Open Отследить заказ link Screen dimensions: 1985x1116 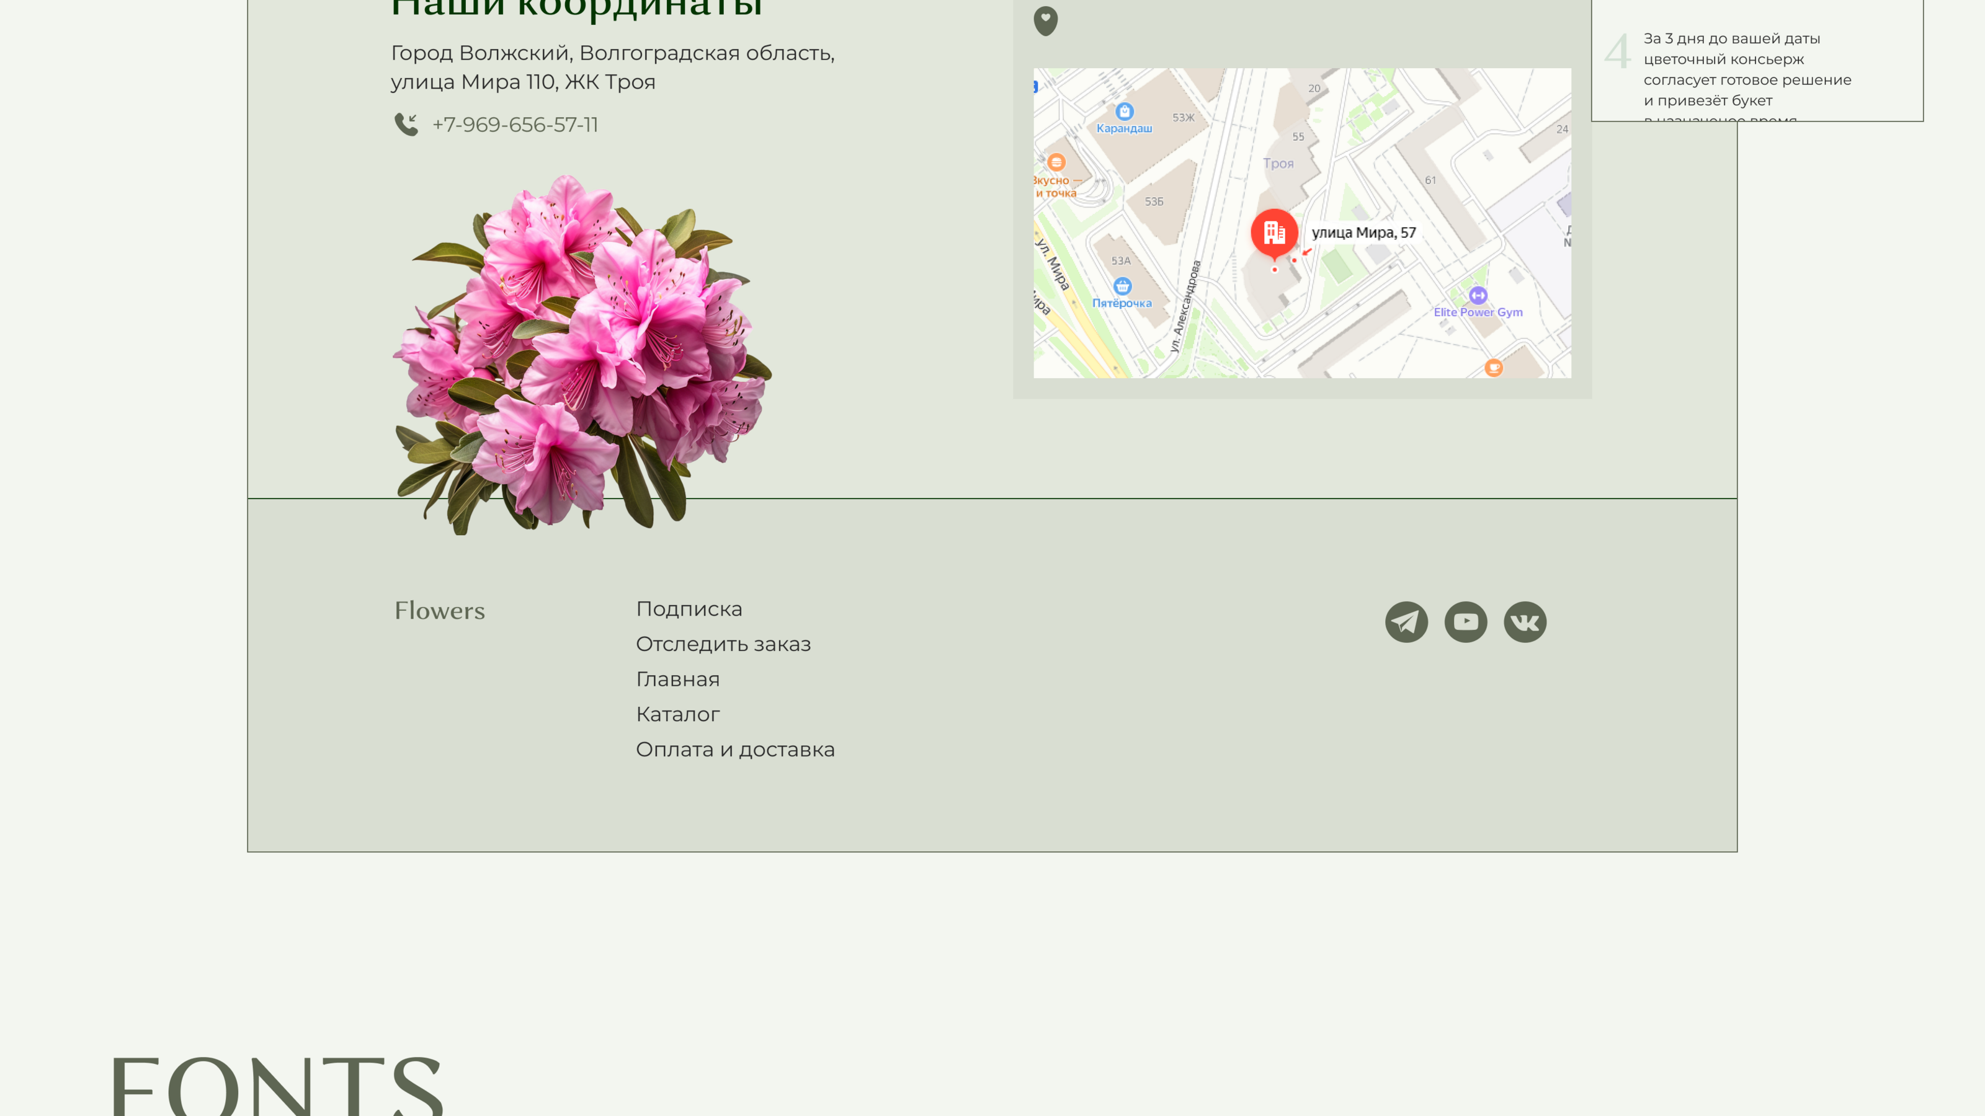723,644
